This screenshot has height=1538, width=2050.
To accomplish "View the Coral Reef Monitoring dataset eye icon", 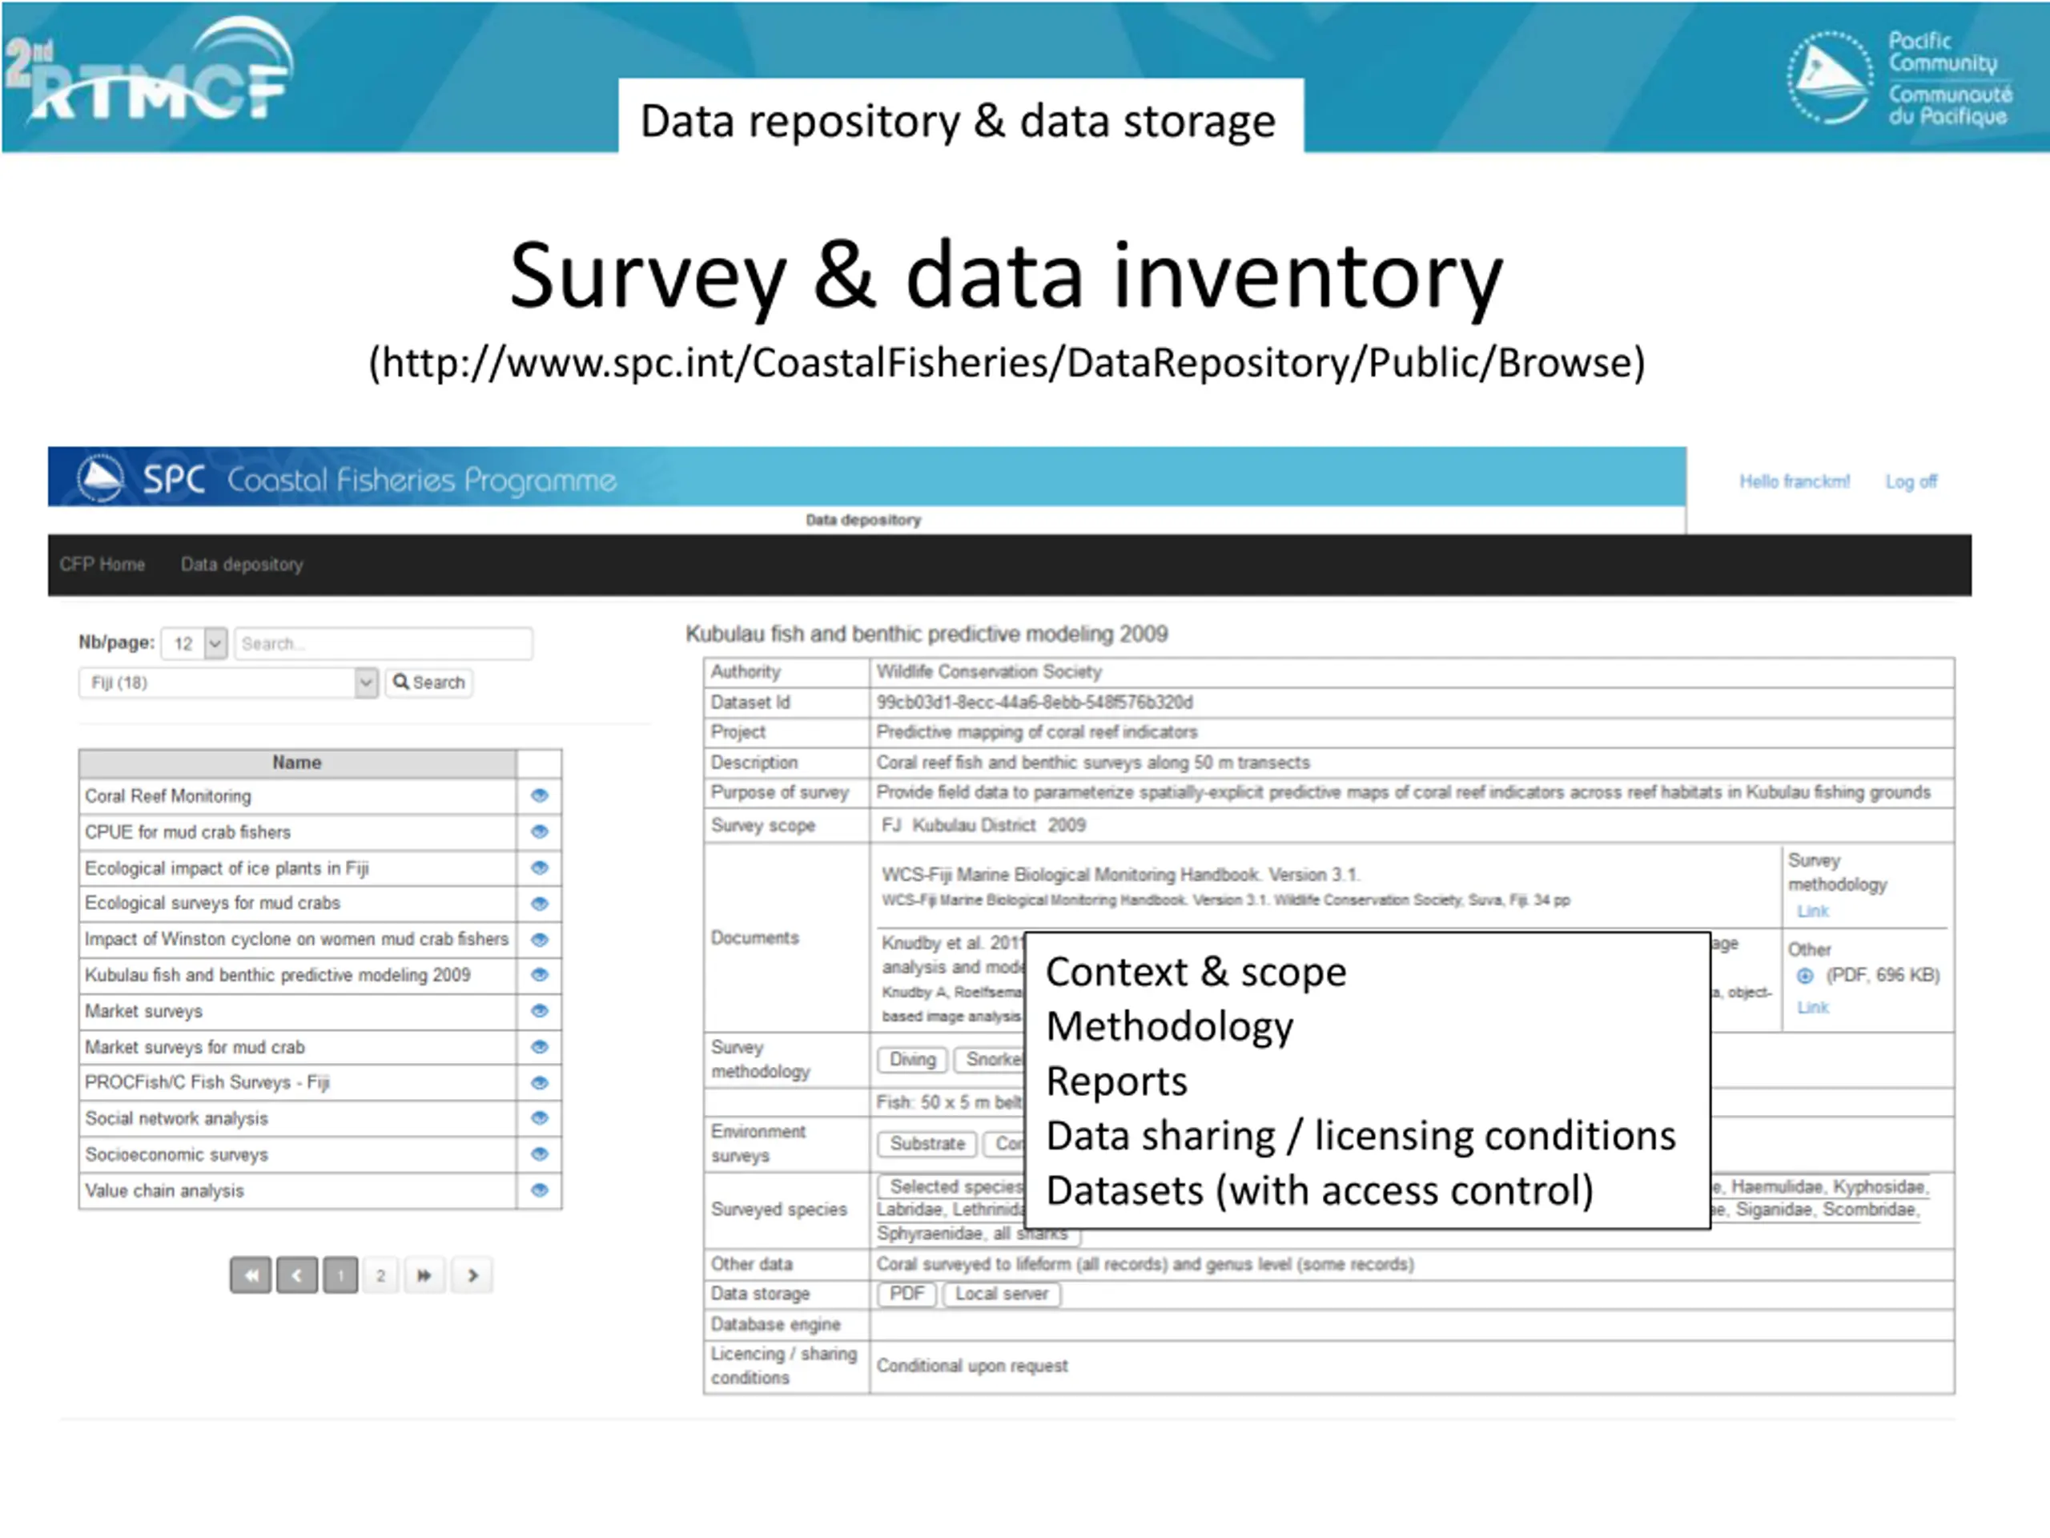I will pos(540,795).
